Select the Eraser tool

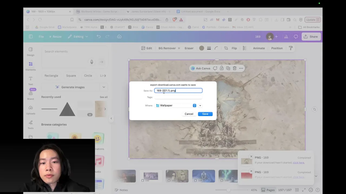[x=189, y=48]
